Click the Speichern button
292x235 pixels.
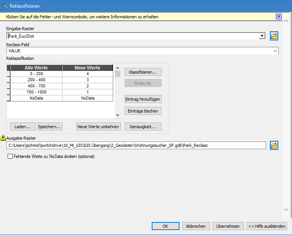pos(50,127)
